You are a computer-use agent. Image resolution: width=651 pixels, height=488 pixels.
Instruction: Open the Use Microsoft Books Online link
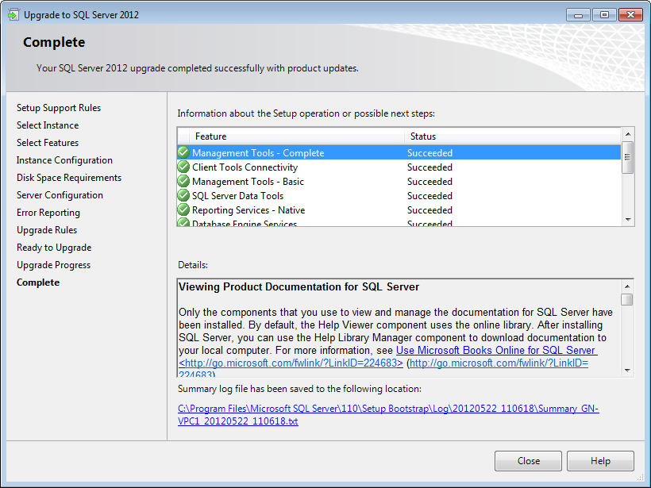point(496,350)
